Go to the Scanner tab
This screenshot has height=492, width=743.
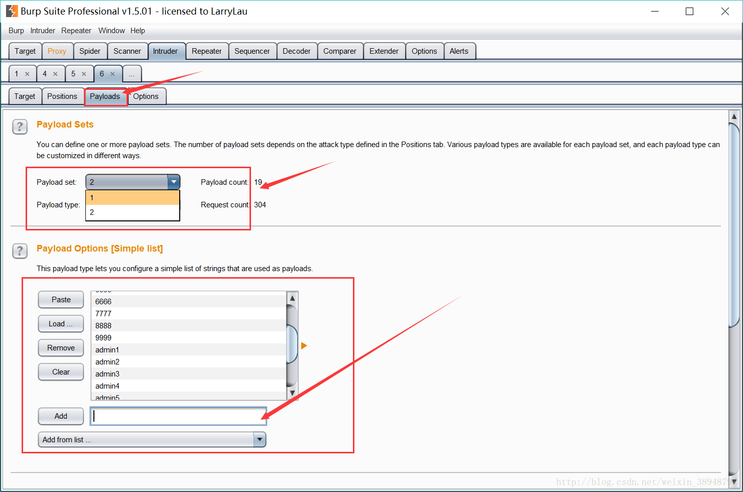(x=127, y=51)
